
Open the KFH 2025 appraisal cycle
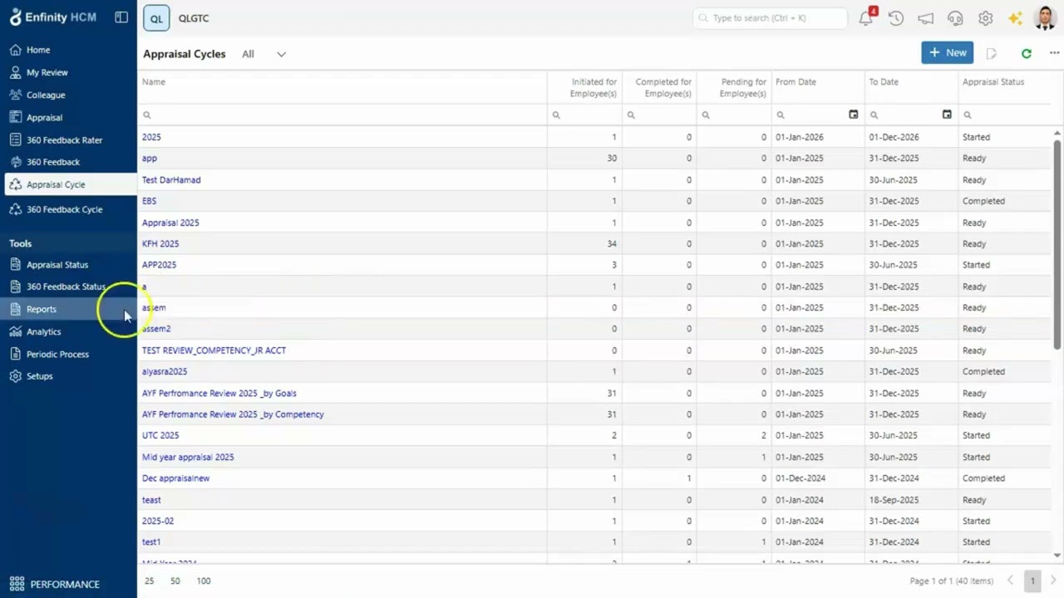(160, 243)
